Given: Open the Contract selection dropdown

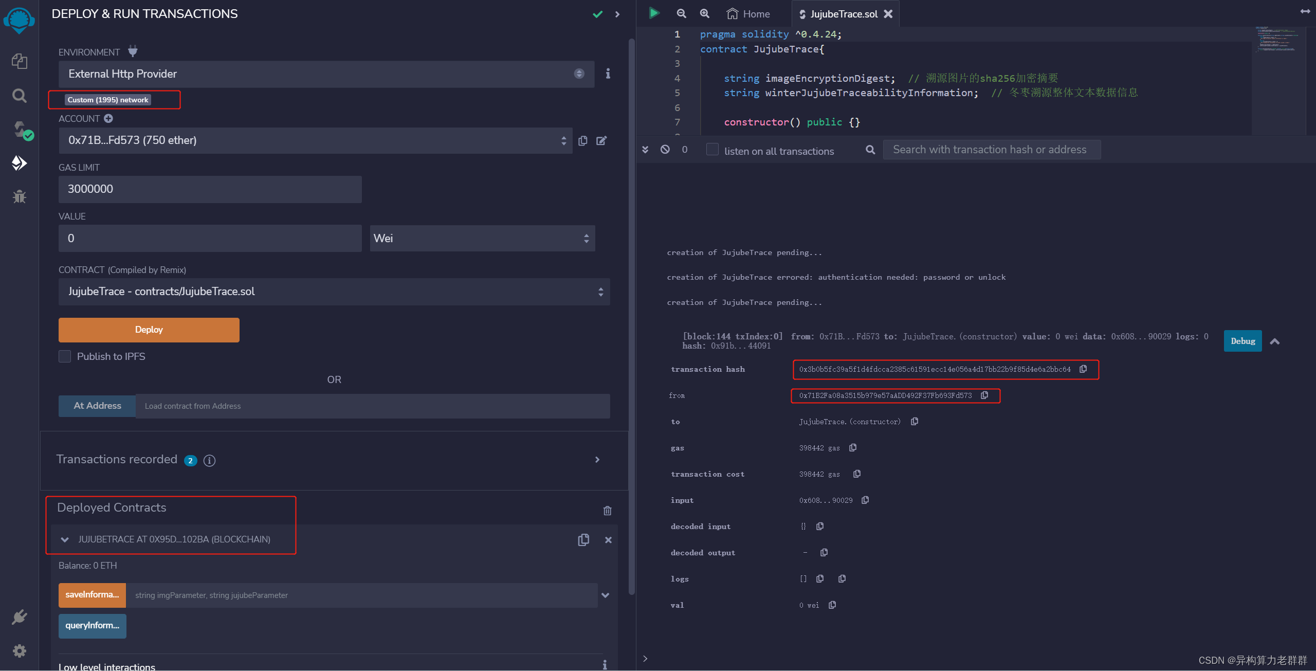Looking at the screenshot, I should coord(334,292).
